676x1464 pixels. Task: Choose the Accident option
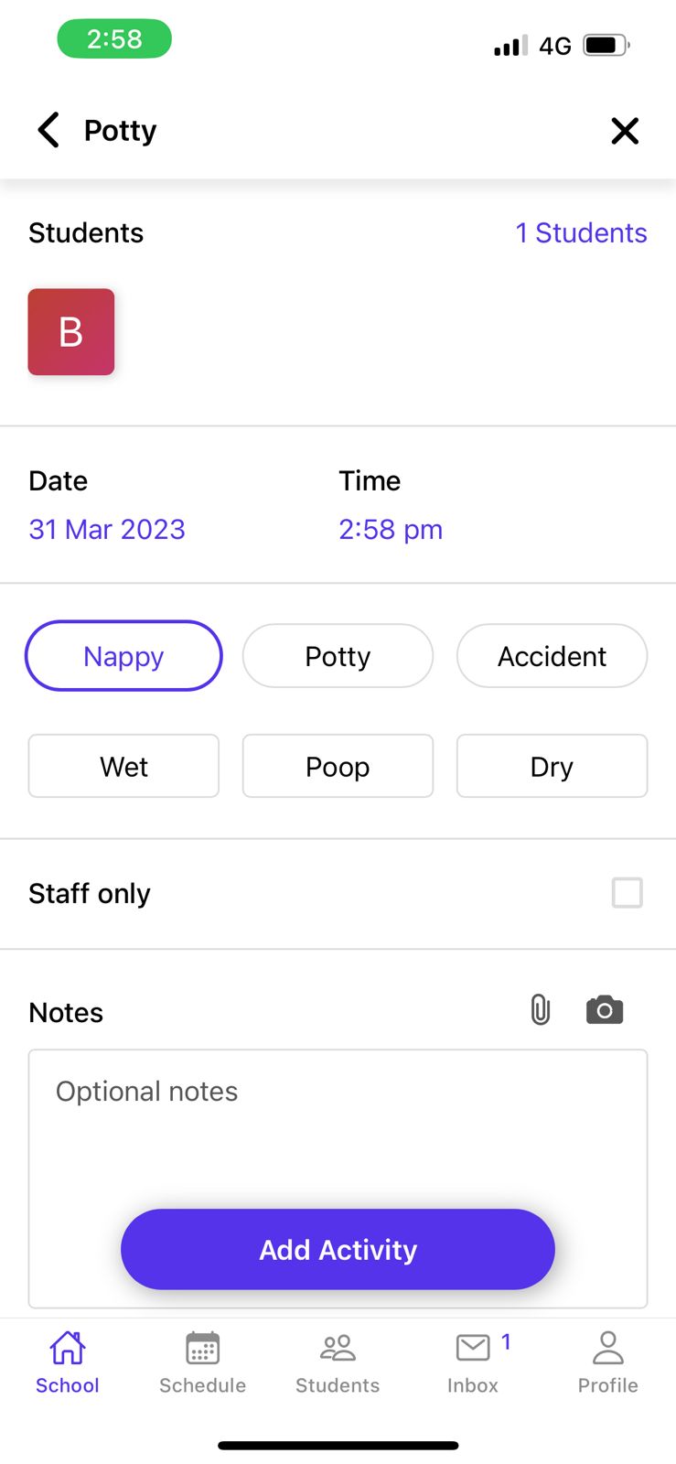553,656
